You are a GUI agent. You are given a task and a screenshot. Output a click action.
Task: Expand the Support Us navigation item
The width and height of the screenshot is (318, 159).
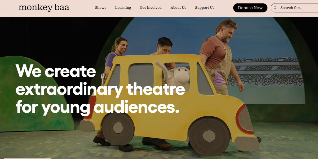(x=205, y=8)
